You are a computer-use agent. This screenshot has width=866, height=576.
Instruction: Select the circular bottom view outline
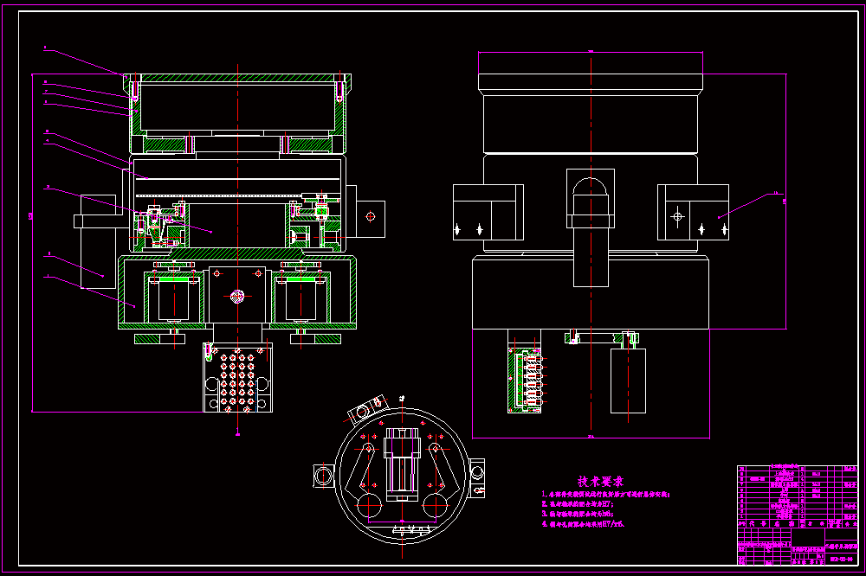coord(402,476)
